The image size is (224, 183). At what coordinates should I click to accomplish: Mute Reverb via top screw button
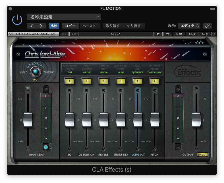pos(104,91)
